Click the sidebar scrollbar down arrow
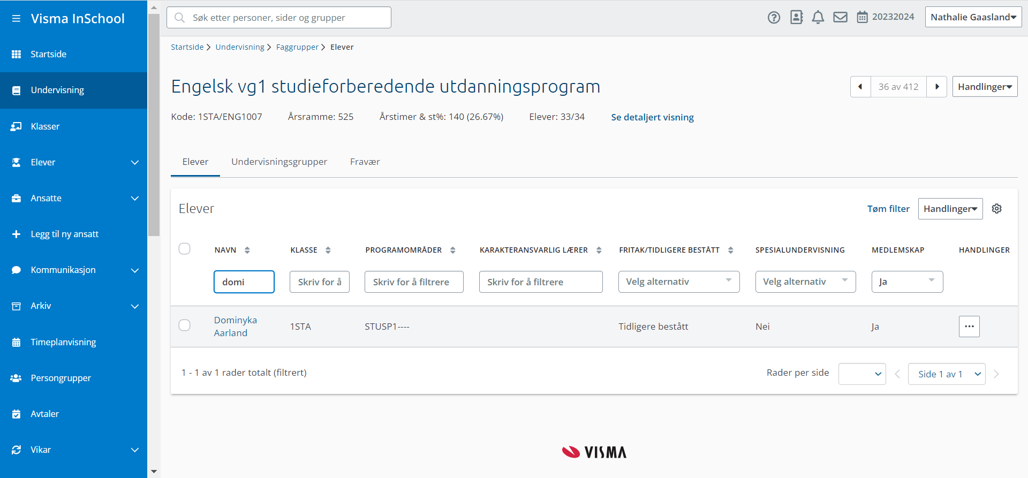Viewport: 1028px width, 478px height. [154, 472]
